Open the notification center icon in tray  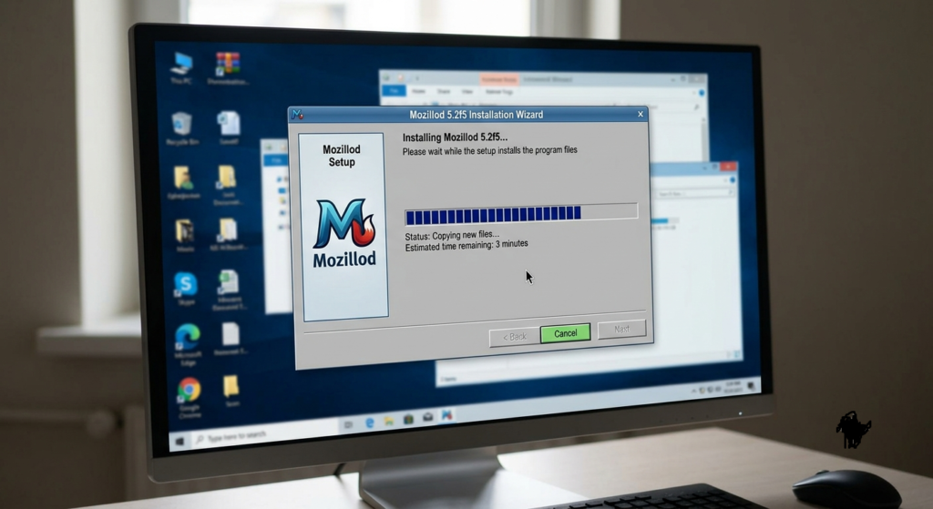coord(752,385)
